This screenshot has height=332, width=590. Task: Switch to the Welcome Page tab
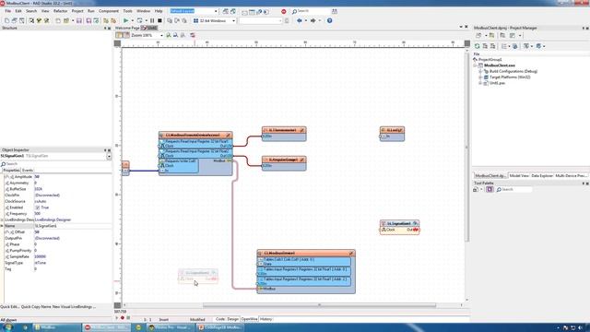(x=127, y=28)
